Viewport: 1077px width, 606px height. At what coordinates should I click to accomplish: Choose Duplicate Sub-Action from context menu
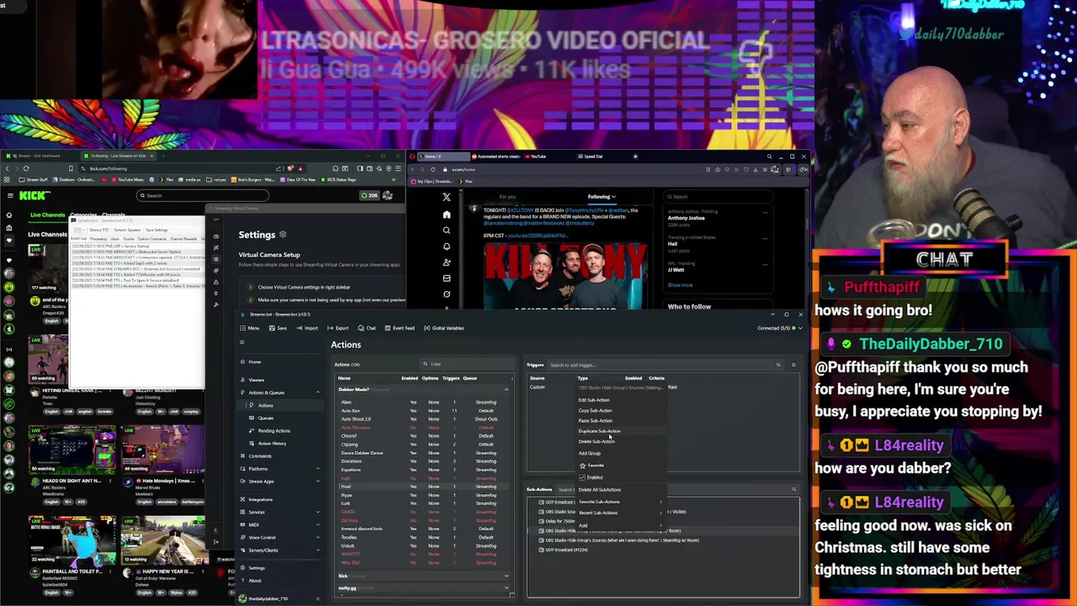coord(599,431)
